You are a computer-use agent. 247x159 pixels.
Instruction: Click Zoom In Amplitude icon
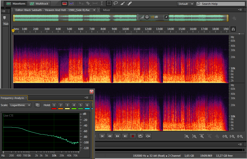pos(187,136)
